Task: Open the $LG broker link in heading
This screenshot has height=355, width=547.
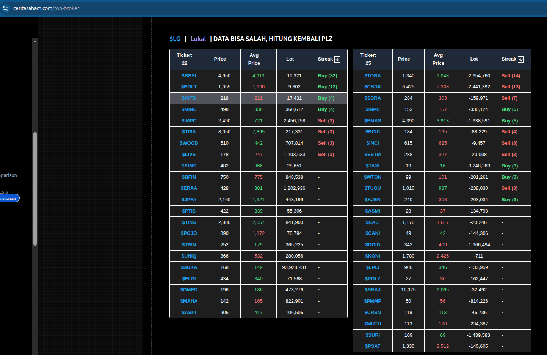Action: tap(175, 39)
